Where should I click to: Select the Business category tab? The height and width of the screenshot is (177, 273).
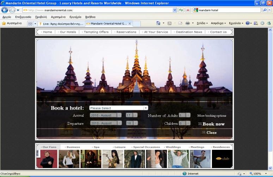tap(73, 147)
